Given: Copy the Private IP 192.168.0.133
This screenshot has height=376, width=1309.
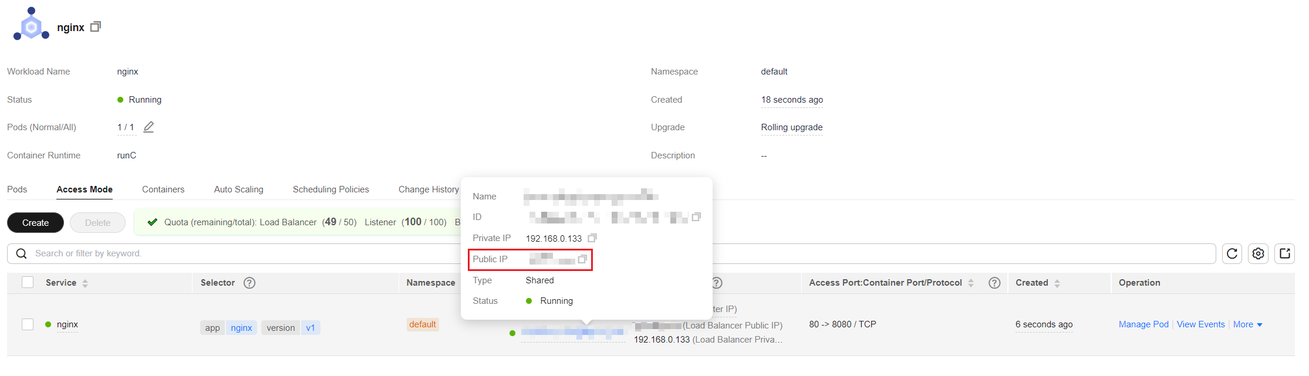Looking at the screenshot, I should [592, 238].
